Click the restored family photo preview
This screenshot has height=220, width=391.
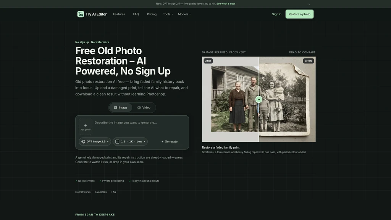[259, 99]
